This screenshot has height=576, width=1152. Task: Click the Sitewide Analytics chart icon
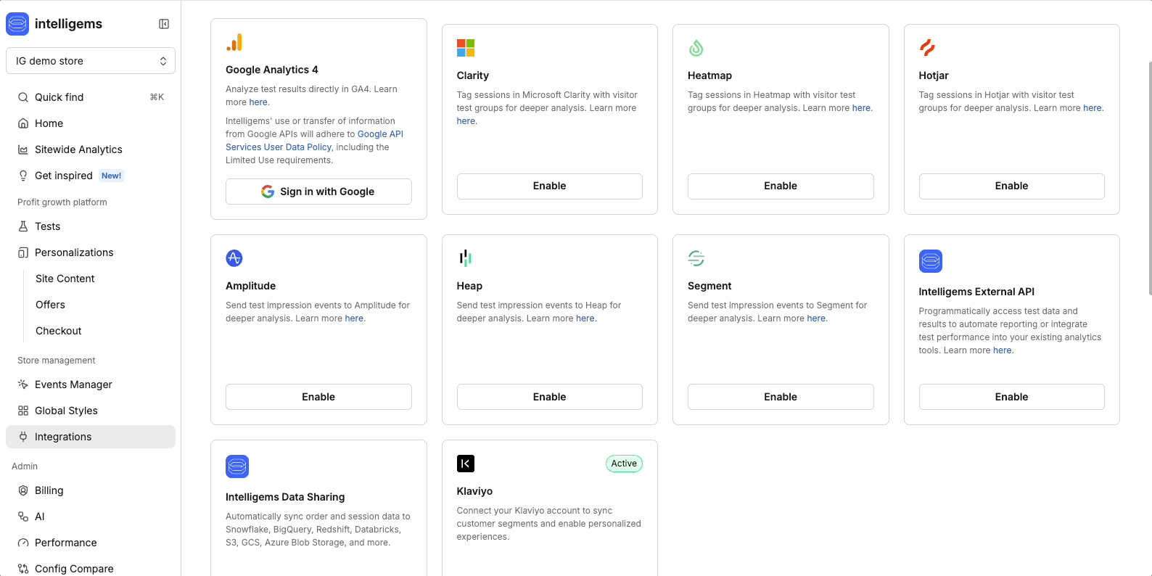click(x=23, y=149)
